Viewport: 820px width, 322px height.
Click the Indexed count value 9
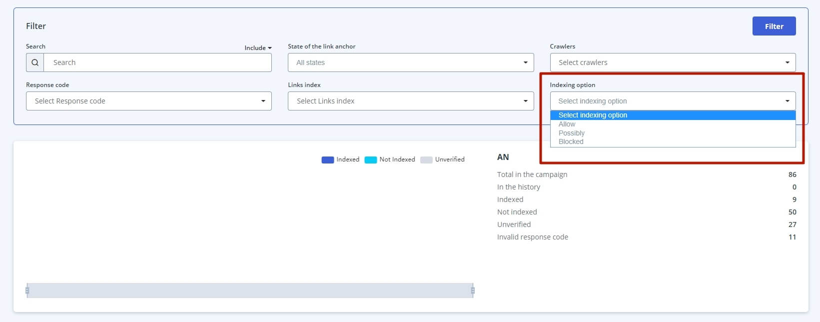pyautogui.click(x=795, y=199)
